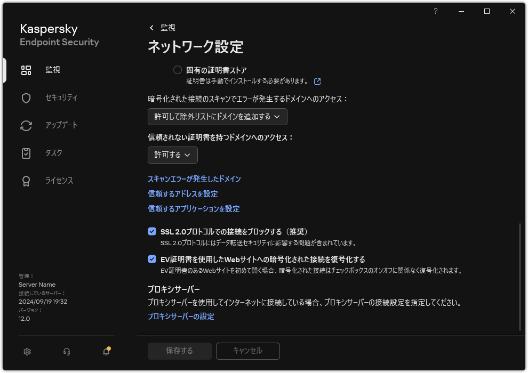Expand the 許可する dropdown
Viewport: 528px width, 373px height.
click(172, 155)
